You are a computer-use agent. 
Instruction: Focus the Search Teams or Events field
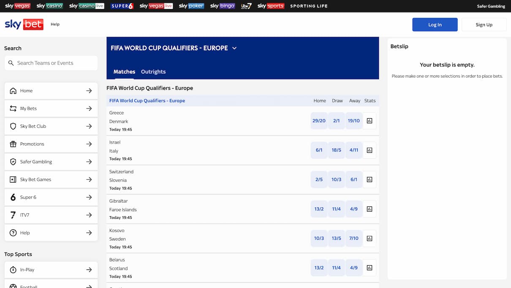click(51, 63)
